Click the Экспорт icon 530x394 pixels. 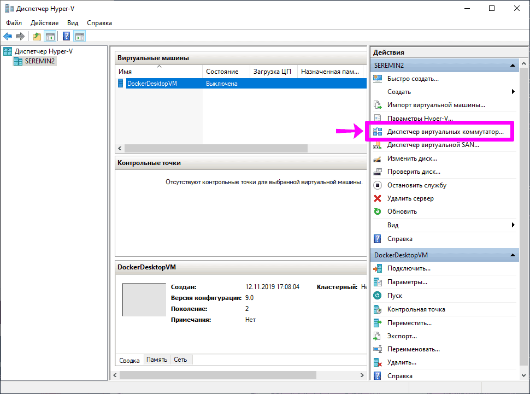pyautogui.click(x=378, y=336)
